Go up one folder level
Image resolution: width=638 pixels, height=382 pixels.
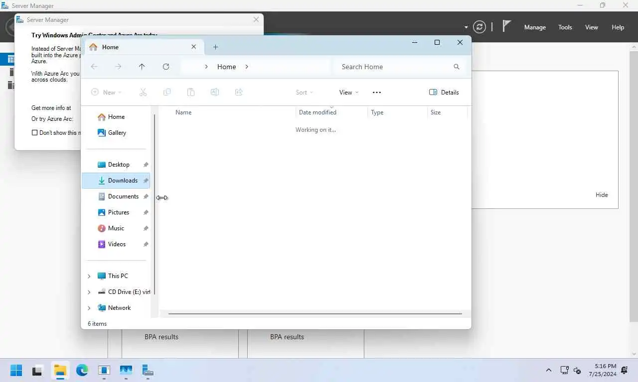(142, 67)
